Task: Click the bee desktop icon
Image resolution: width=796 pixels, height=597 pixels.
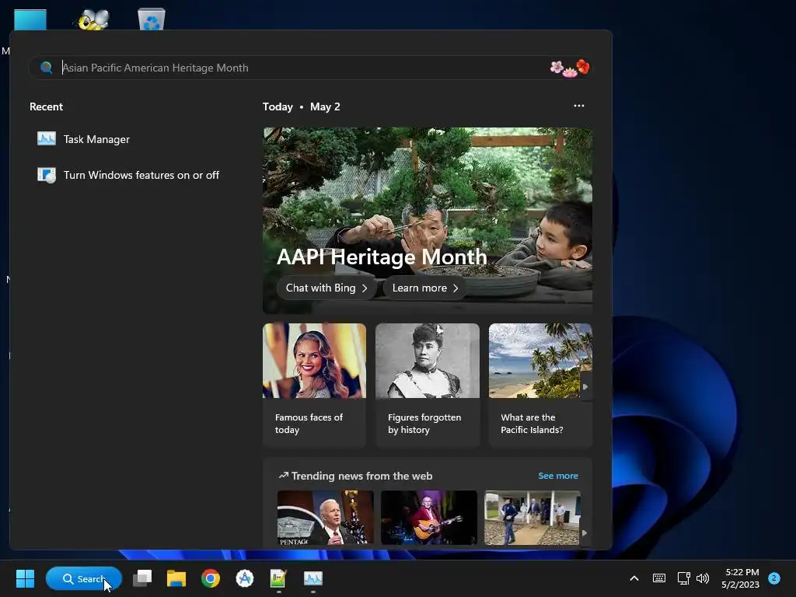Action: click(93, 19)
